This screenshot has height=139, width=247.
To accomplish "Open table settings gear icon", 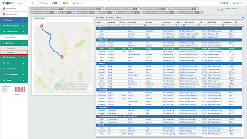I will tap(243, 18).
